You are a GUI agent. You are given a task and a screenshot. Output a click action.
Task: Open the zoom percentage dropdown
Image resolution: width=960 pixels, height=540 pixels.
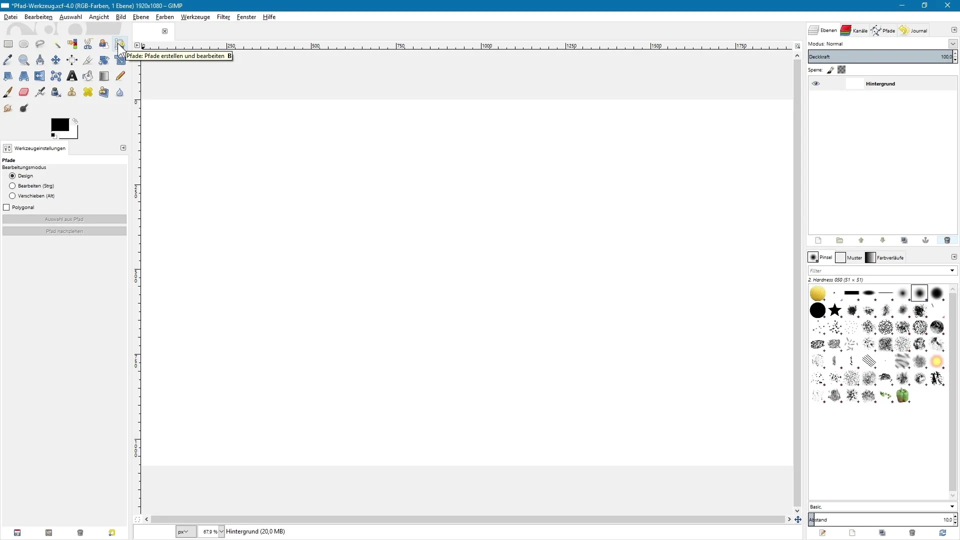click(221, 531)
